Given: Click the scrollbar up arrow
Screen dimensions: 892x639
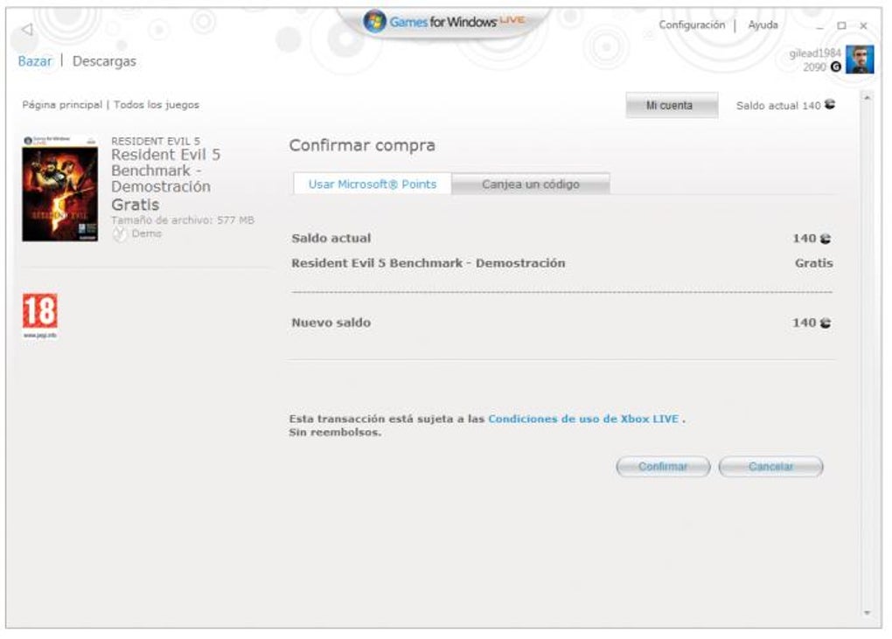Looking at the screenshot, I should coord(867,99).
